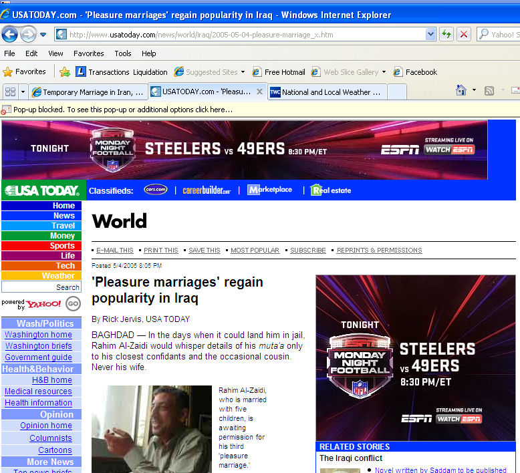Screen dimensions: 520x473
Task: Go to Tech section in the sidebar
Action: (41, 265)
